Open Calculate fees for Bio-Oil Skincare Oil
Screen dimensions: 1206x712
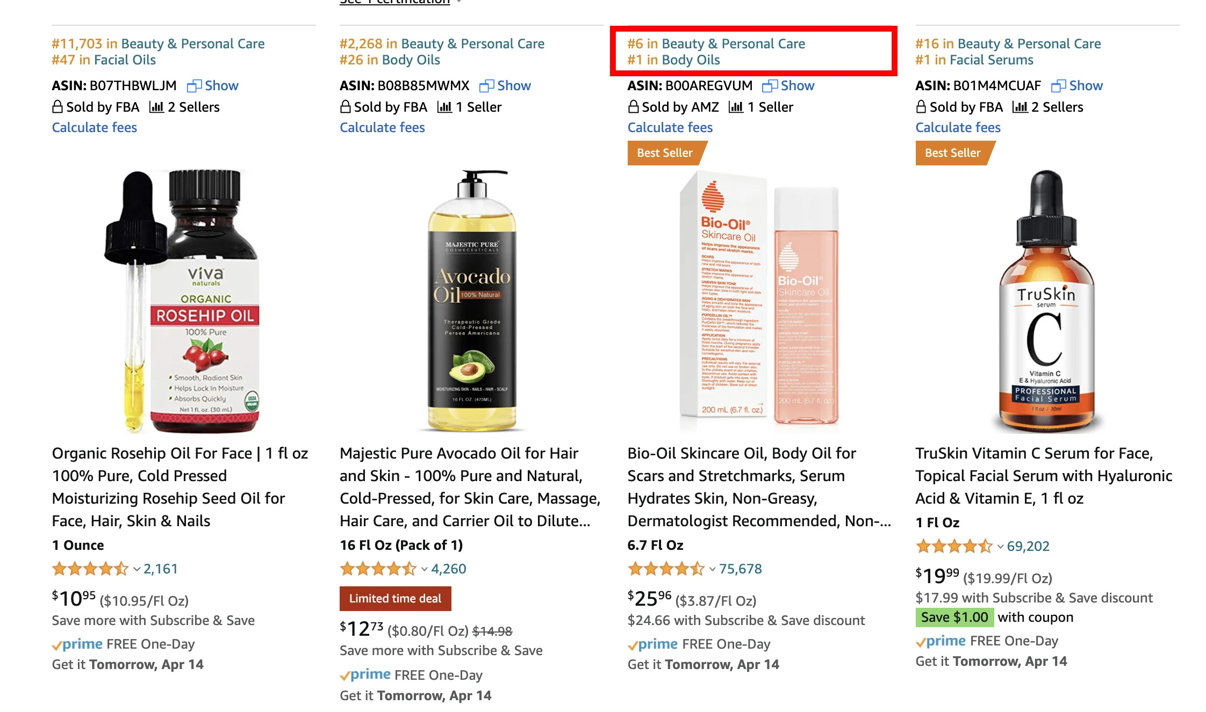coord(670,128)
